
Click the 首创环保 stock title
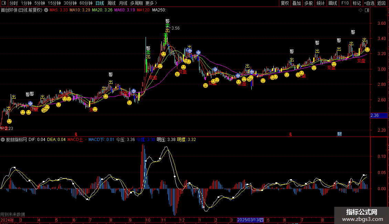click(22, 10)
